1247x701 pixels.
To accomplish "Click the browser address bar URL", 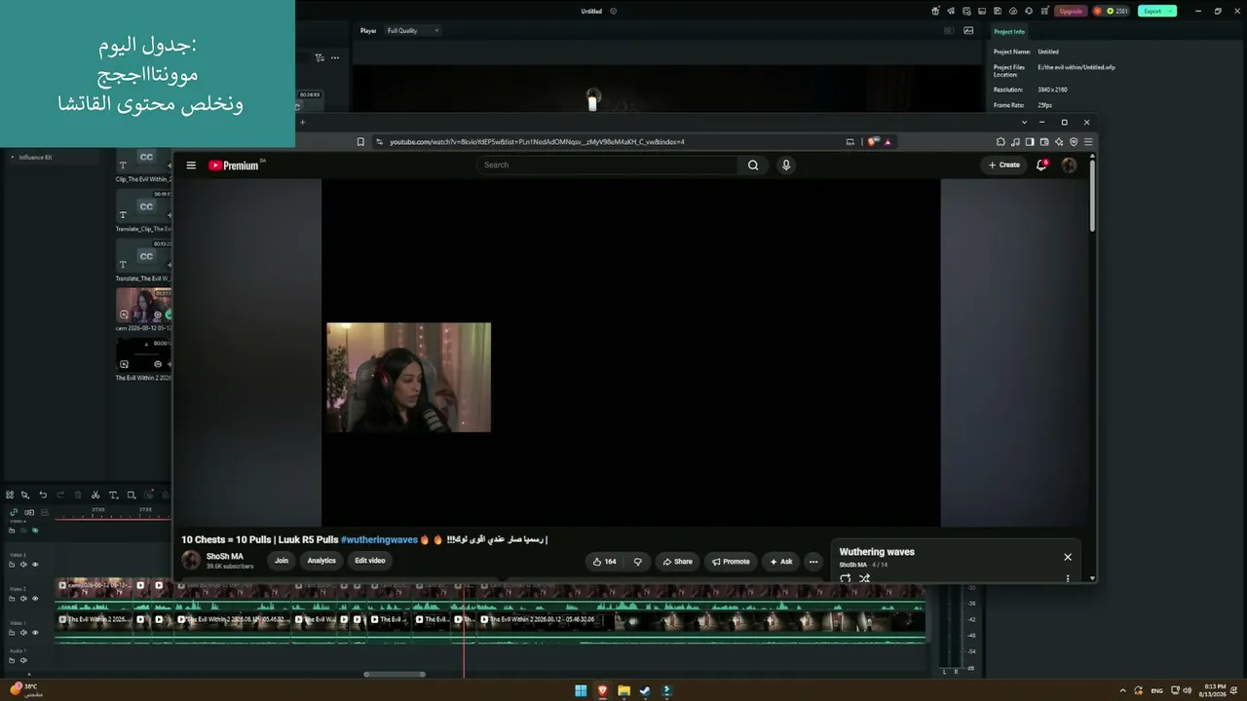I will point(537,142).
